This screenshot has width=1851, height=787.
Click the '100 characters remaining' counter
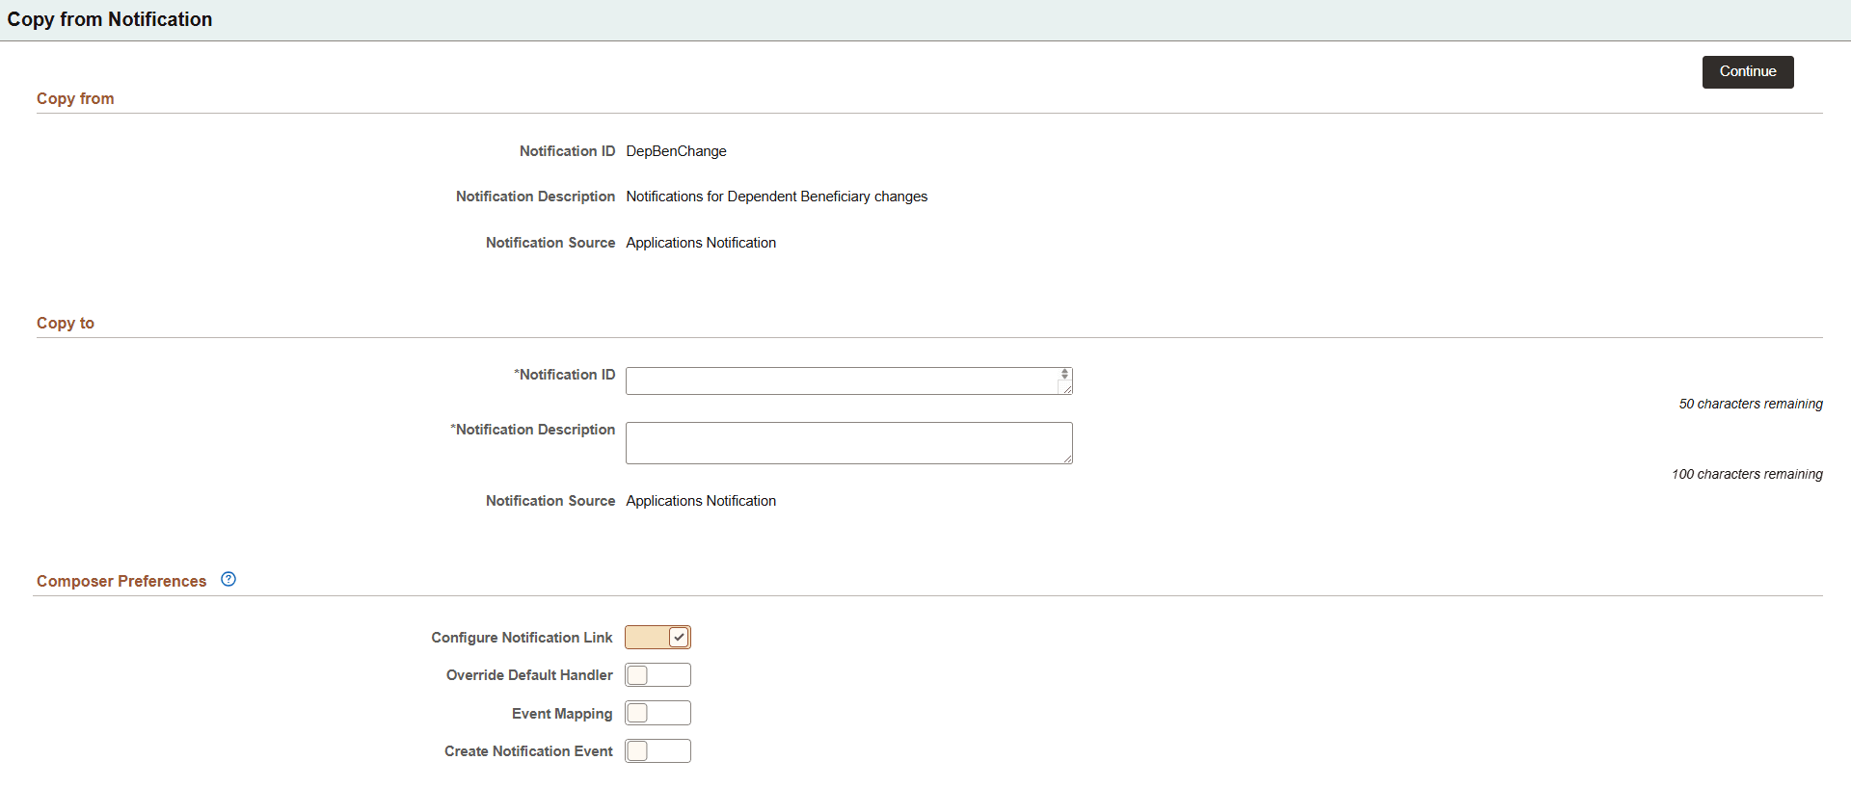[x=1747, y=474]
